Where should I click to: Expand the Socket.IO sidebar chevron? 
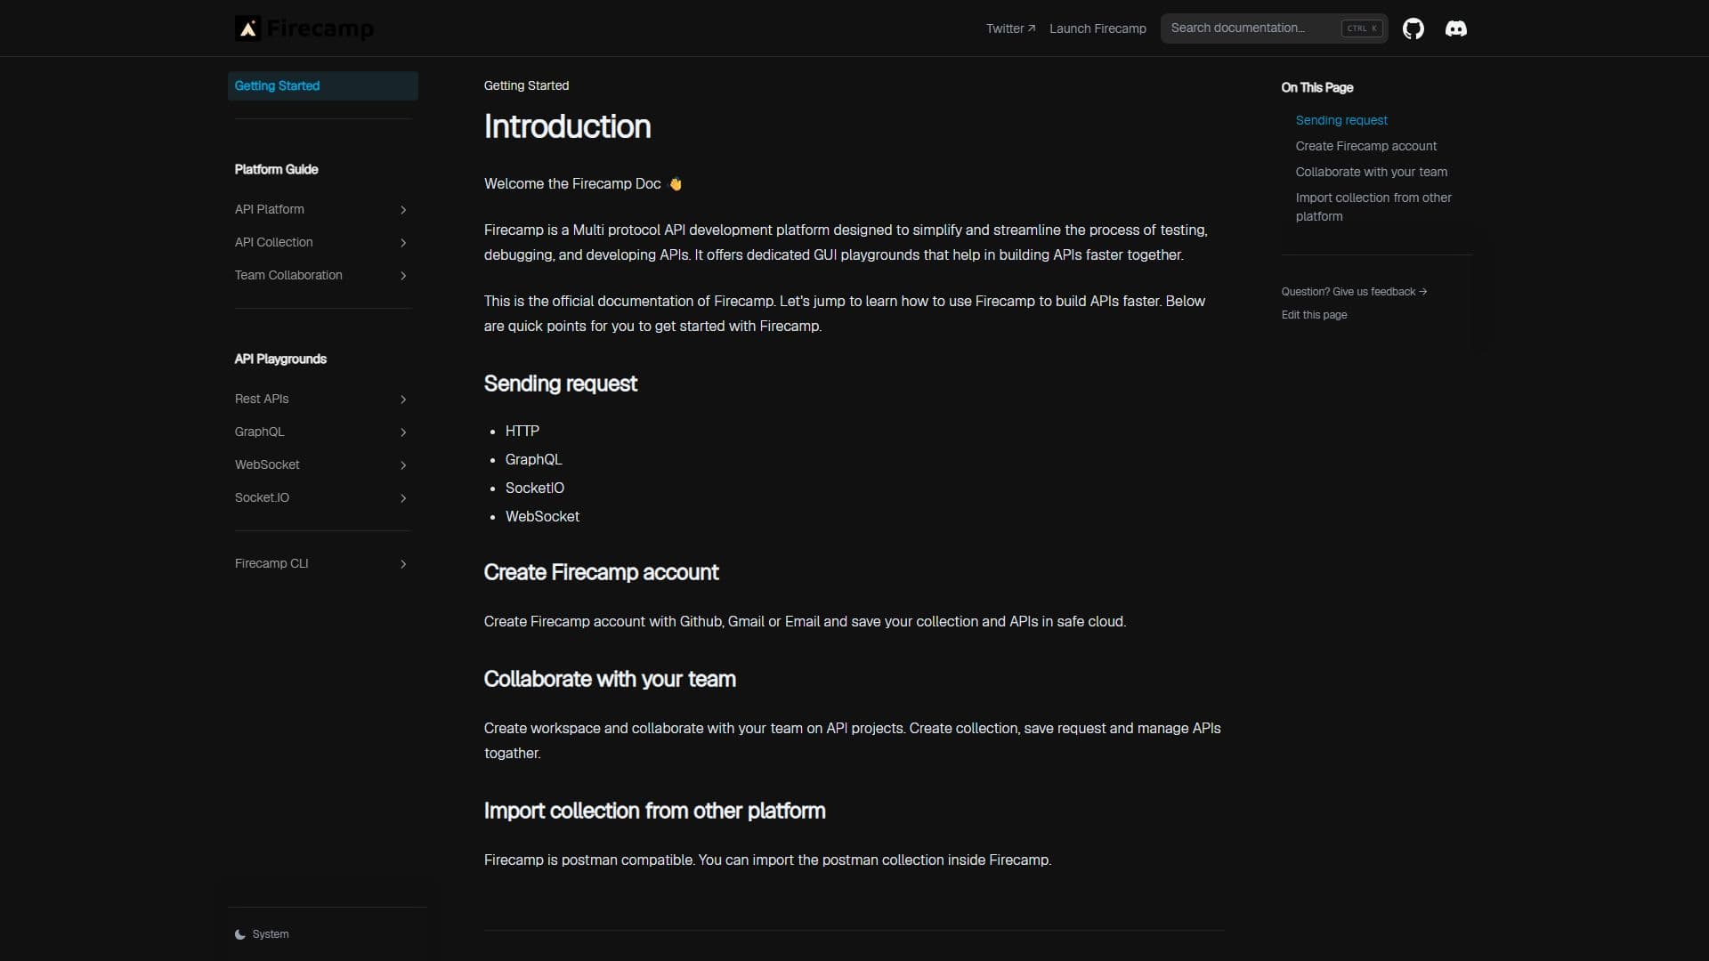point(403,498)
